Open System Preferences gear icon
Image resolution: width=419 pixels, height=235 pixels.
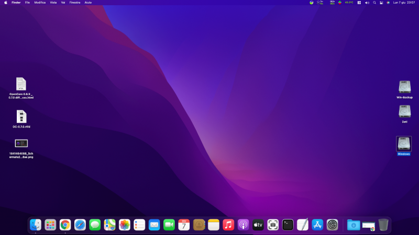[332, 225]
